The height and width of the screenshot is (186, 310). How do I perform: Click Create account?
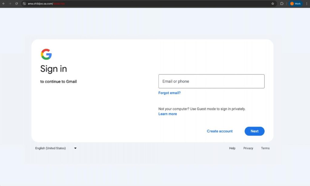click(x=220, y=131)
